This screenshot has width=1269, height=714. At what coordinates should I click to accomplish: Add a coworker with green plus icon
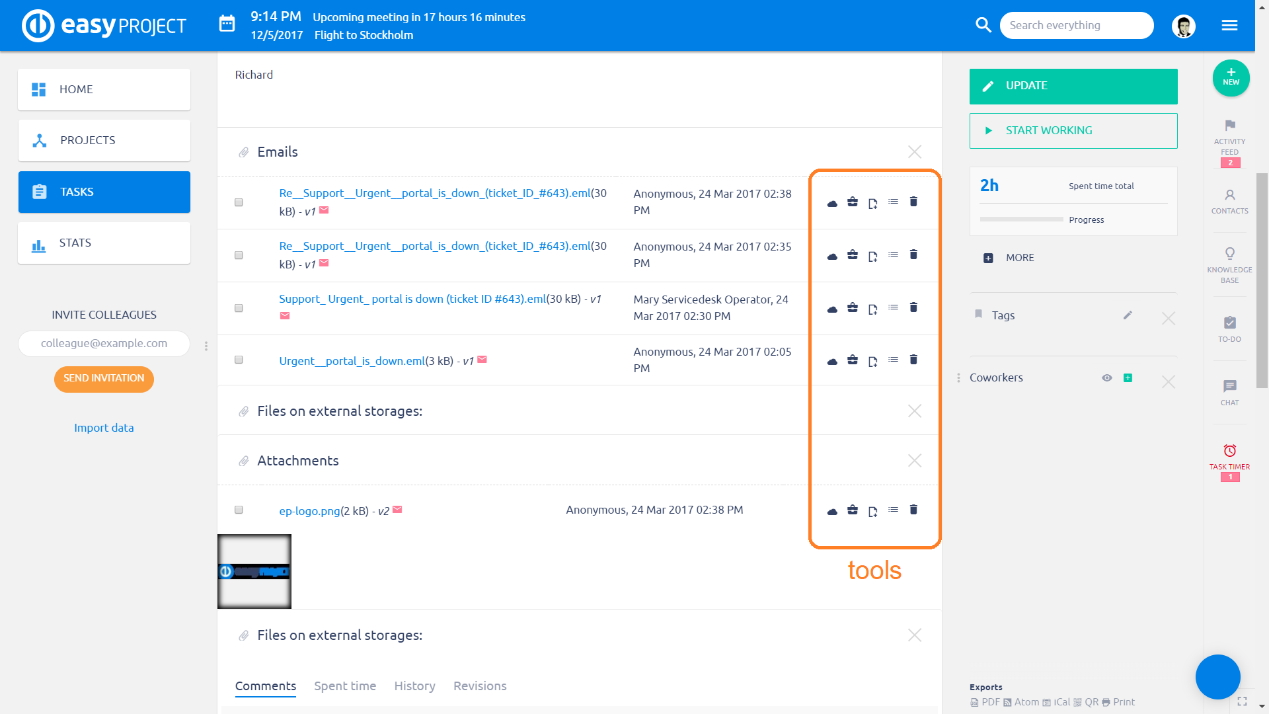pos(1128,378)
